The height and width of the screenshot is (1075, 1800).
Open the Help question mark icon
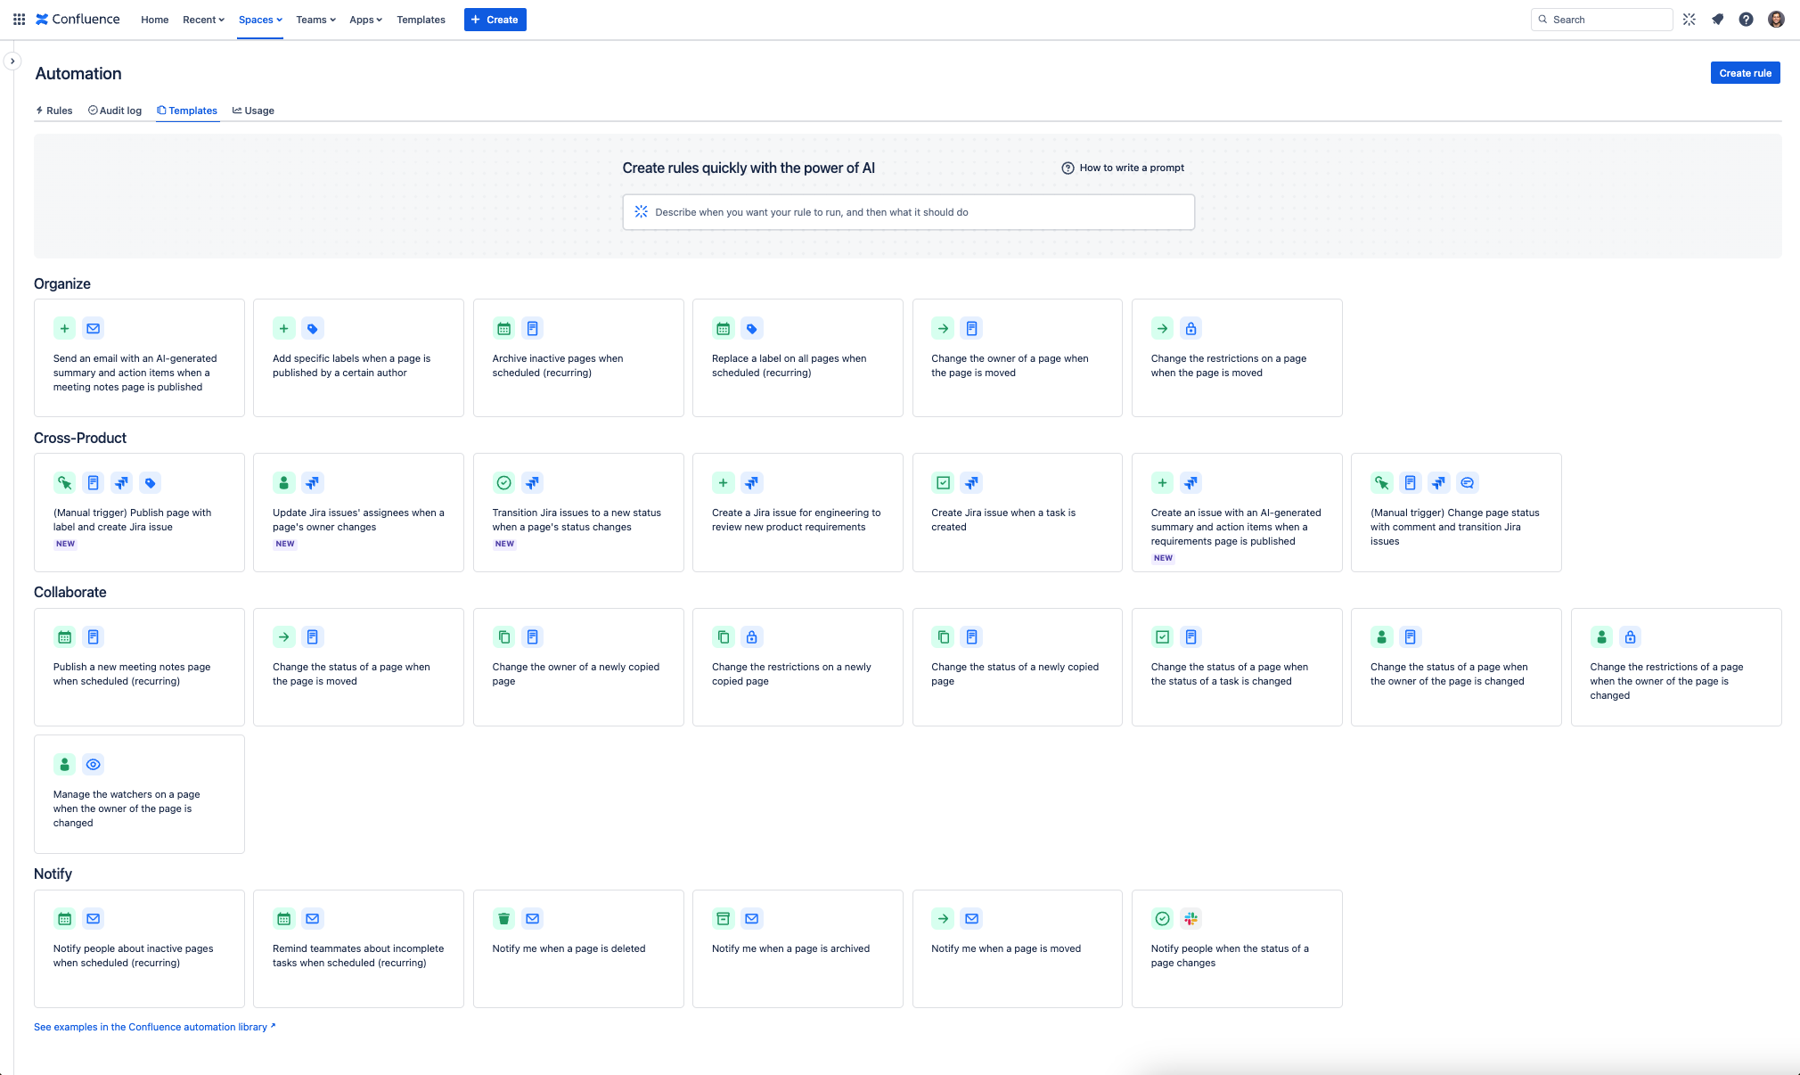click(x=1746, y=19)
